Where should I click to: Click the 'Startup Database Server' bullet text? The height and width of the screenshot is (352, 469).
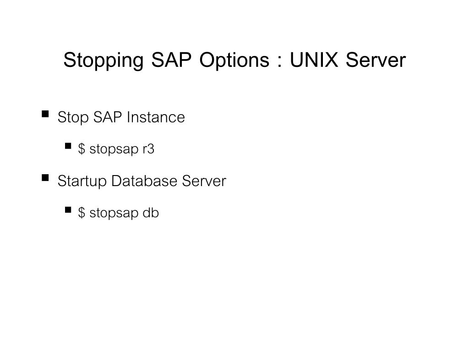(x=142, y=181)
